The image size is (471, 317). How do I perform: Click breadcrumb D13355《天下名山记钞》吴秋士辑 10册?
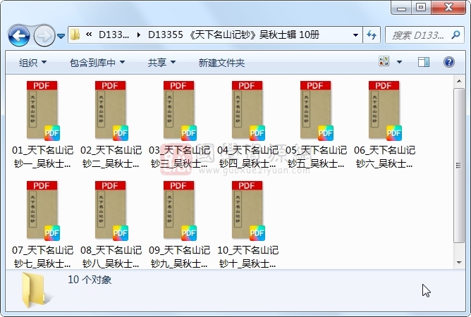click(233, 35)
